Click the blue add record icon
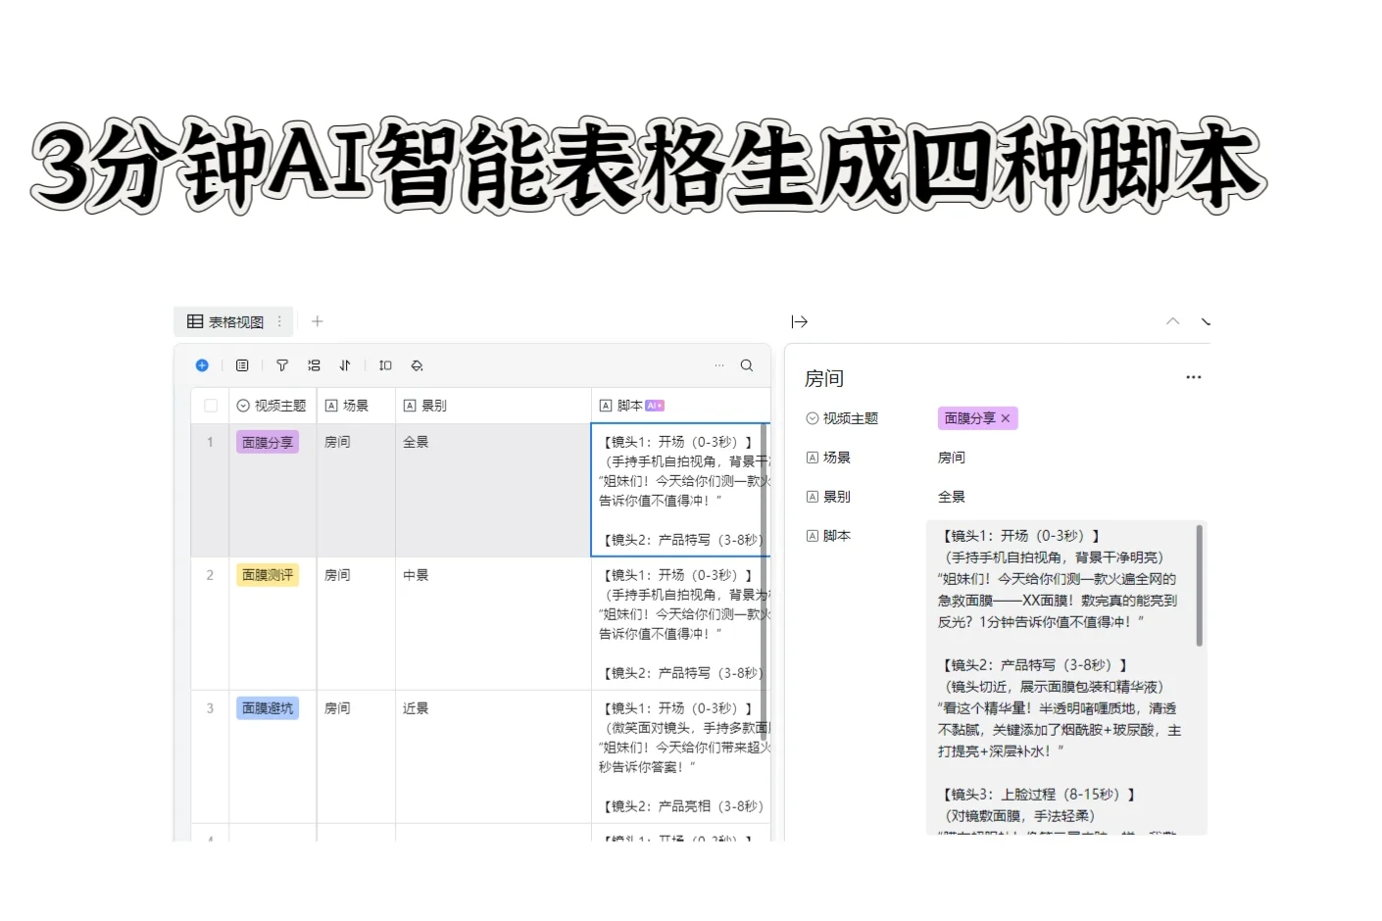The width and height of the screenshot is (1382, 921). 202,365
